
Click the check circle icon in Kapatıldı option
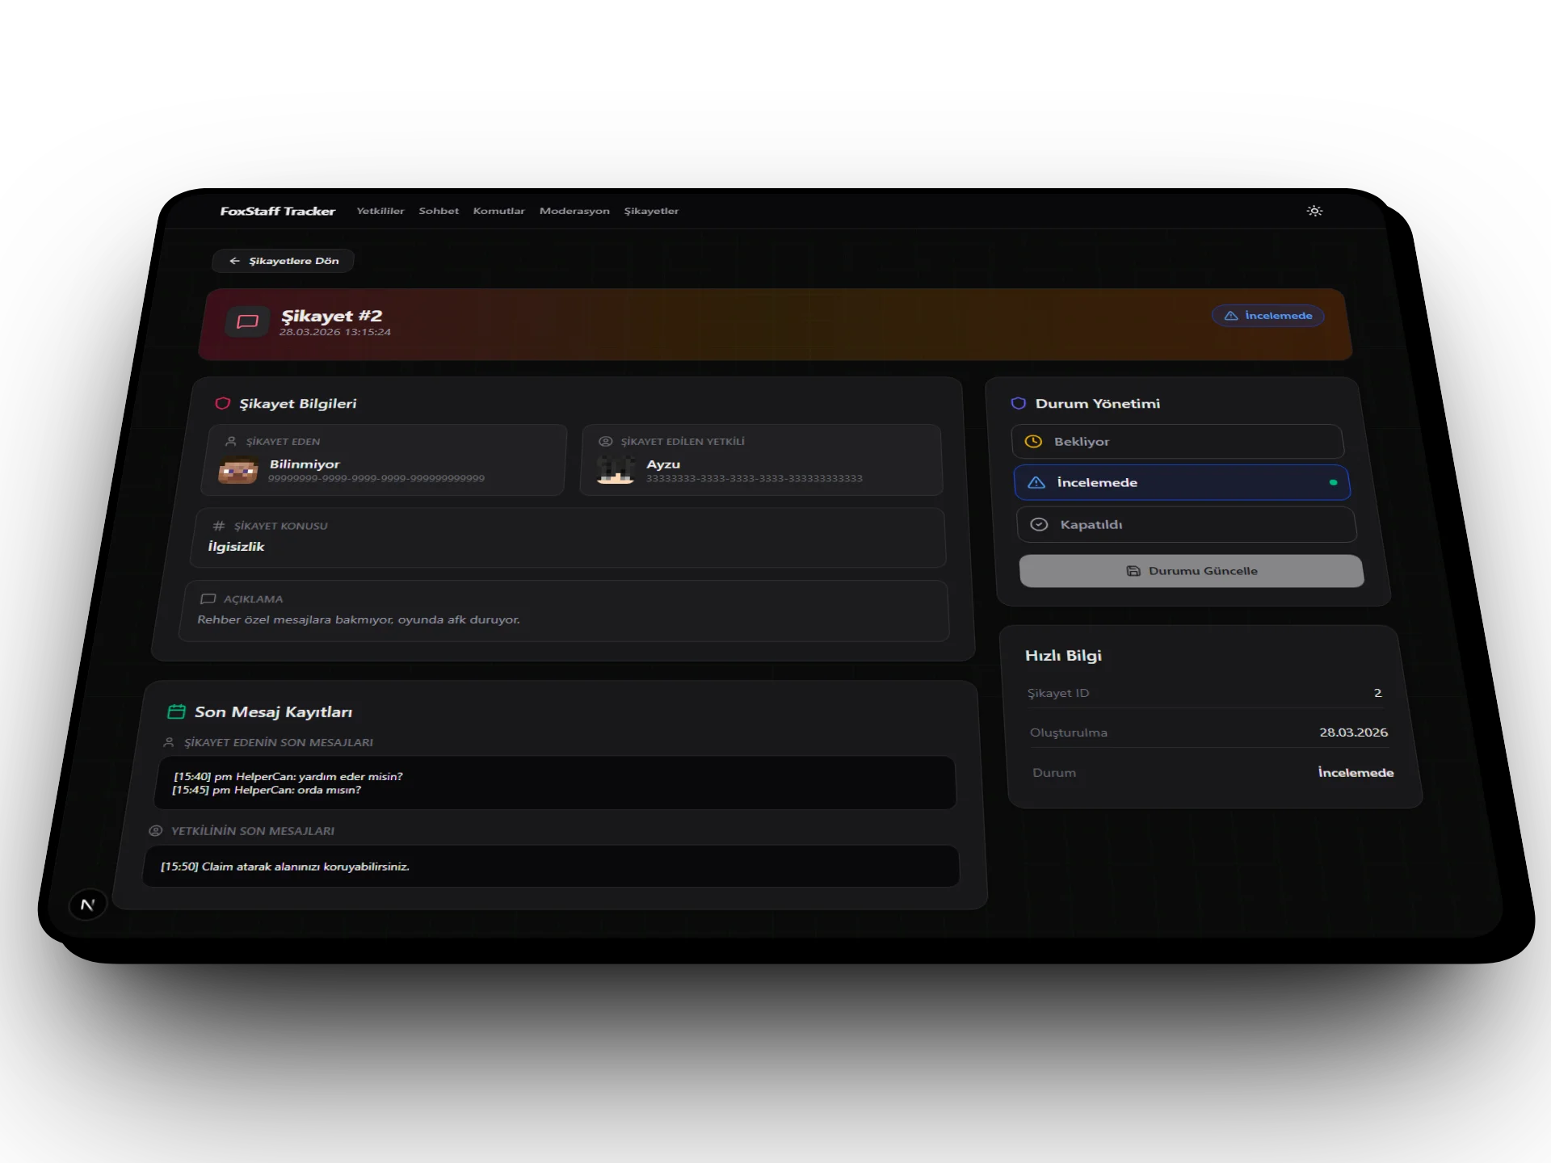[1040, 524]
